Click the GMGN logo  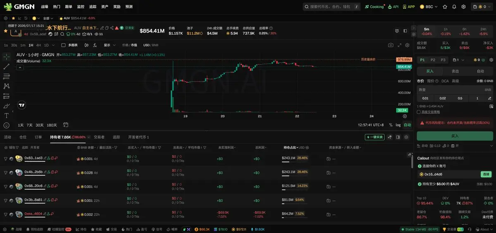pyautogui.click(x=19, y=7)
